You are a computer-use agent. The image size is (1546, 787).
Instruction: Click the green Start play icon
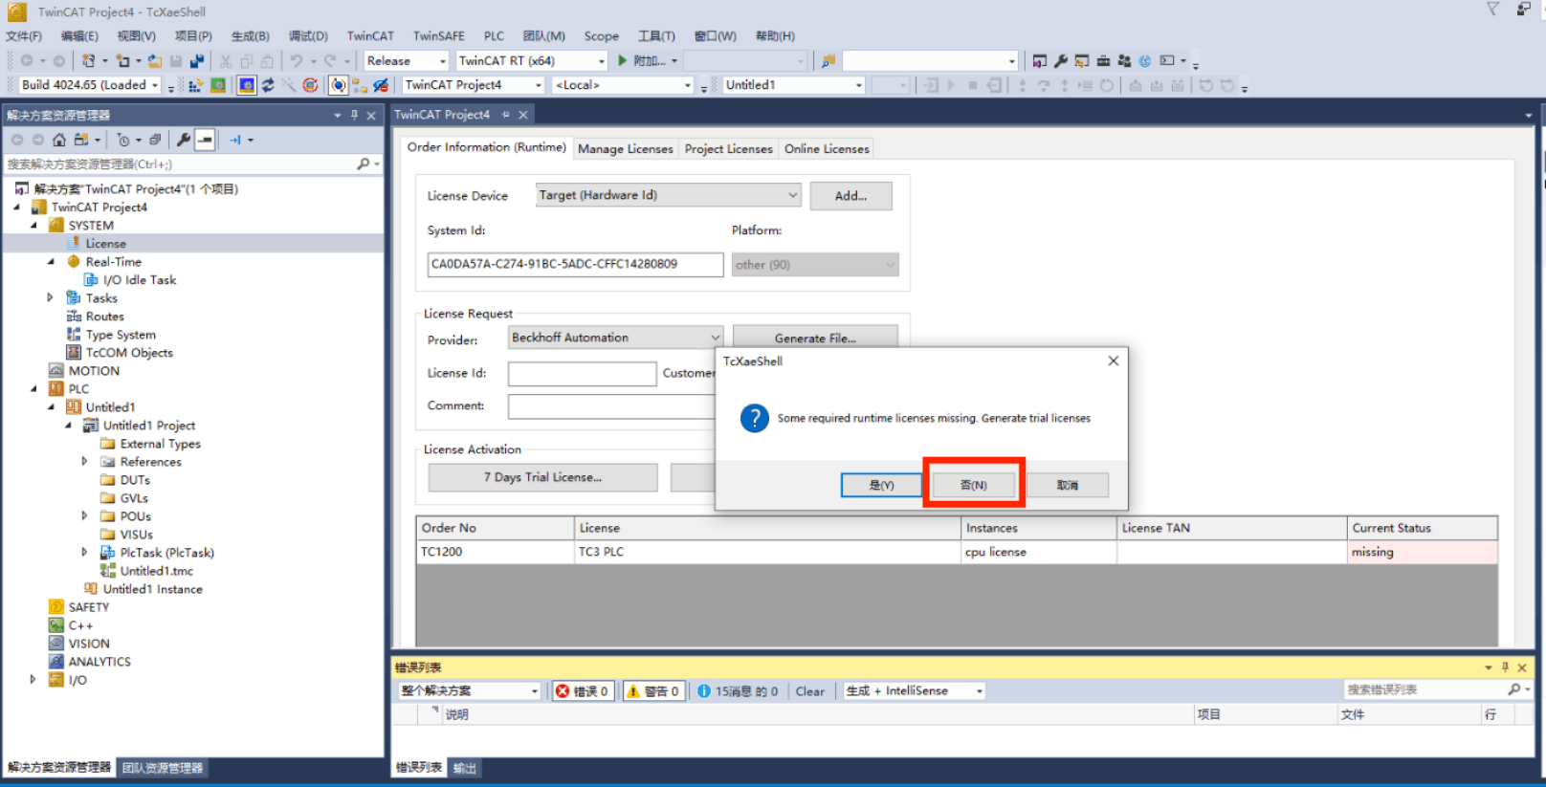point(622,60)
